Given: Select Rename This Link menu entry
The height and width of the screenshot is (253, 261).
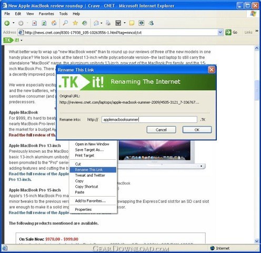Looking at the screenshot, I should coord(93,170).
